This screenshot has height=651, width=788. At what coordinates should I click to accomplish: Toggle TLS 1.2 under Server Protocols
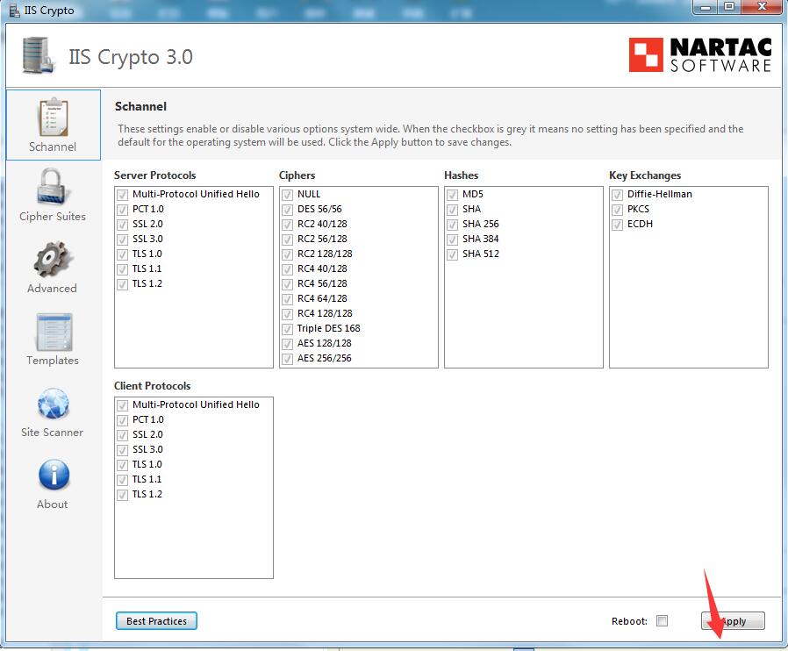pos(122,283)
